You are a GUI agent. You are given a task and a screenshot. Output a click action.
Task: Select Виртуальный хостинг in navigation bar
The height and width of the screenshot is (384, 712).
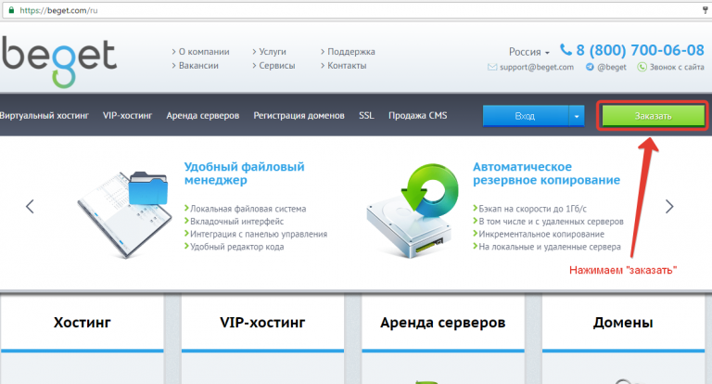click(x=44, y=115)
